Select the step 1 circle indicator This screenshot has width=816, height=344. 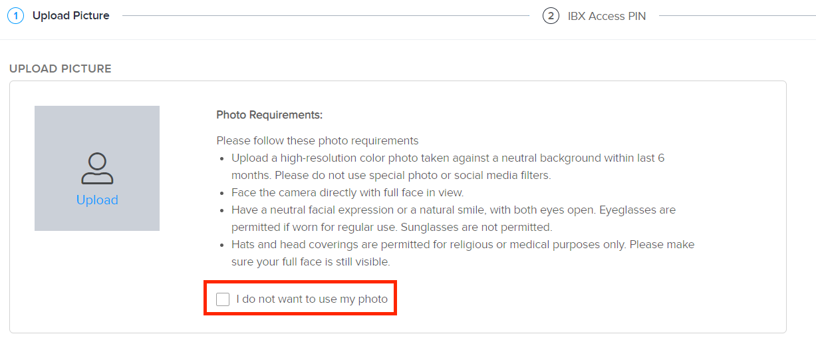point(16,15)
